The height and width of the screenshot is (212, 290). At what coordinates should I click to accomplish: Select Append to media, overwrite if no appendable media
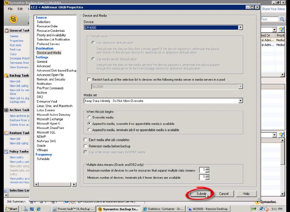tap(89, 123)
